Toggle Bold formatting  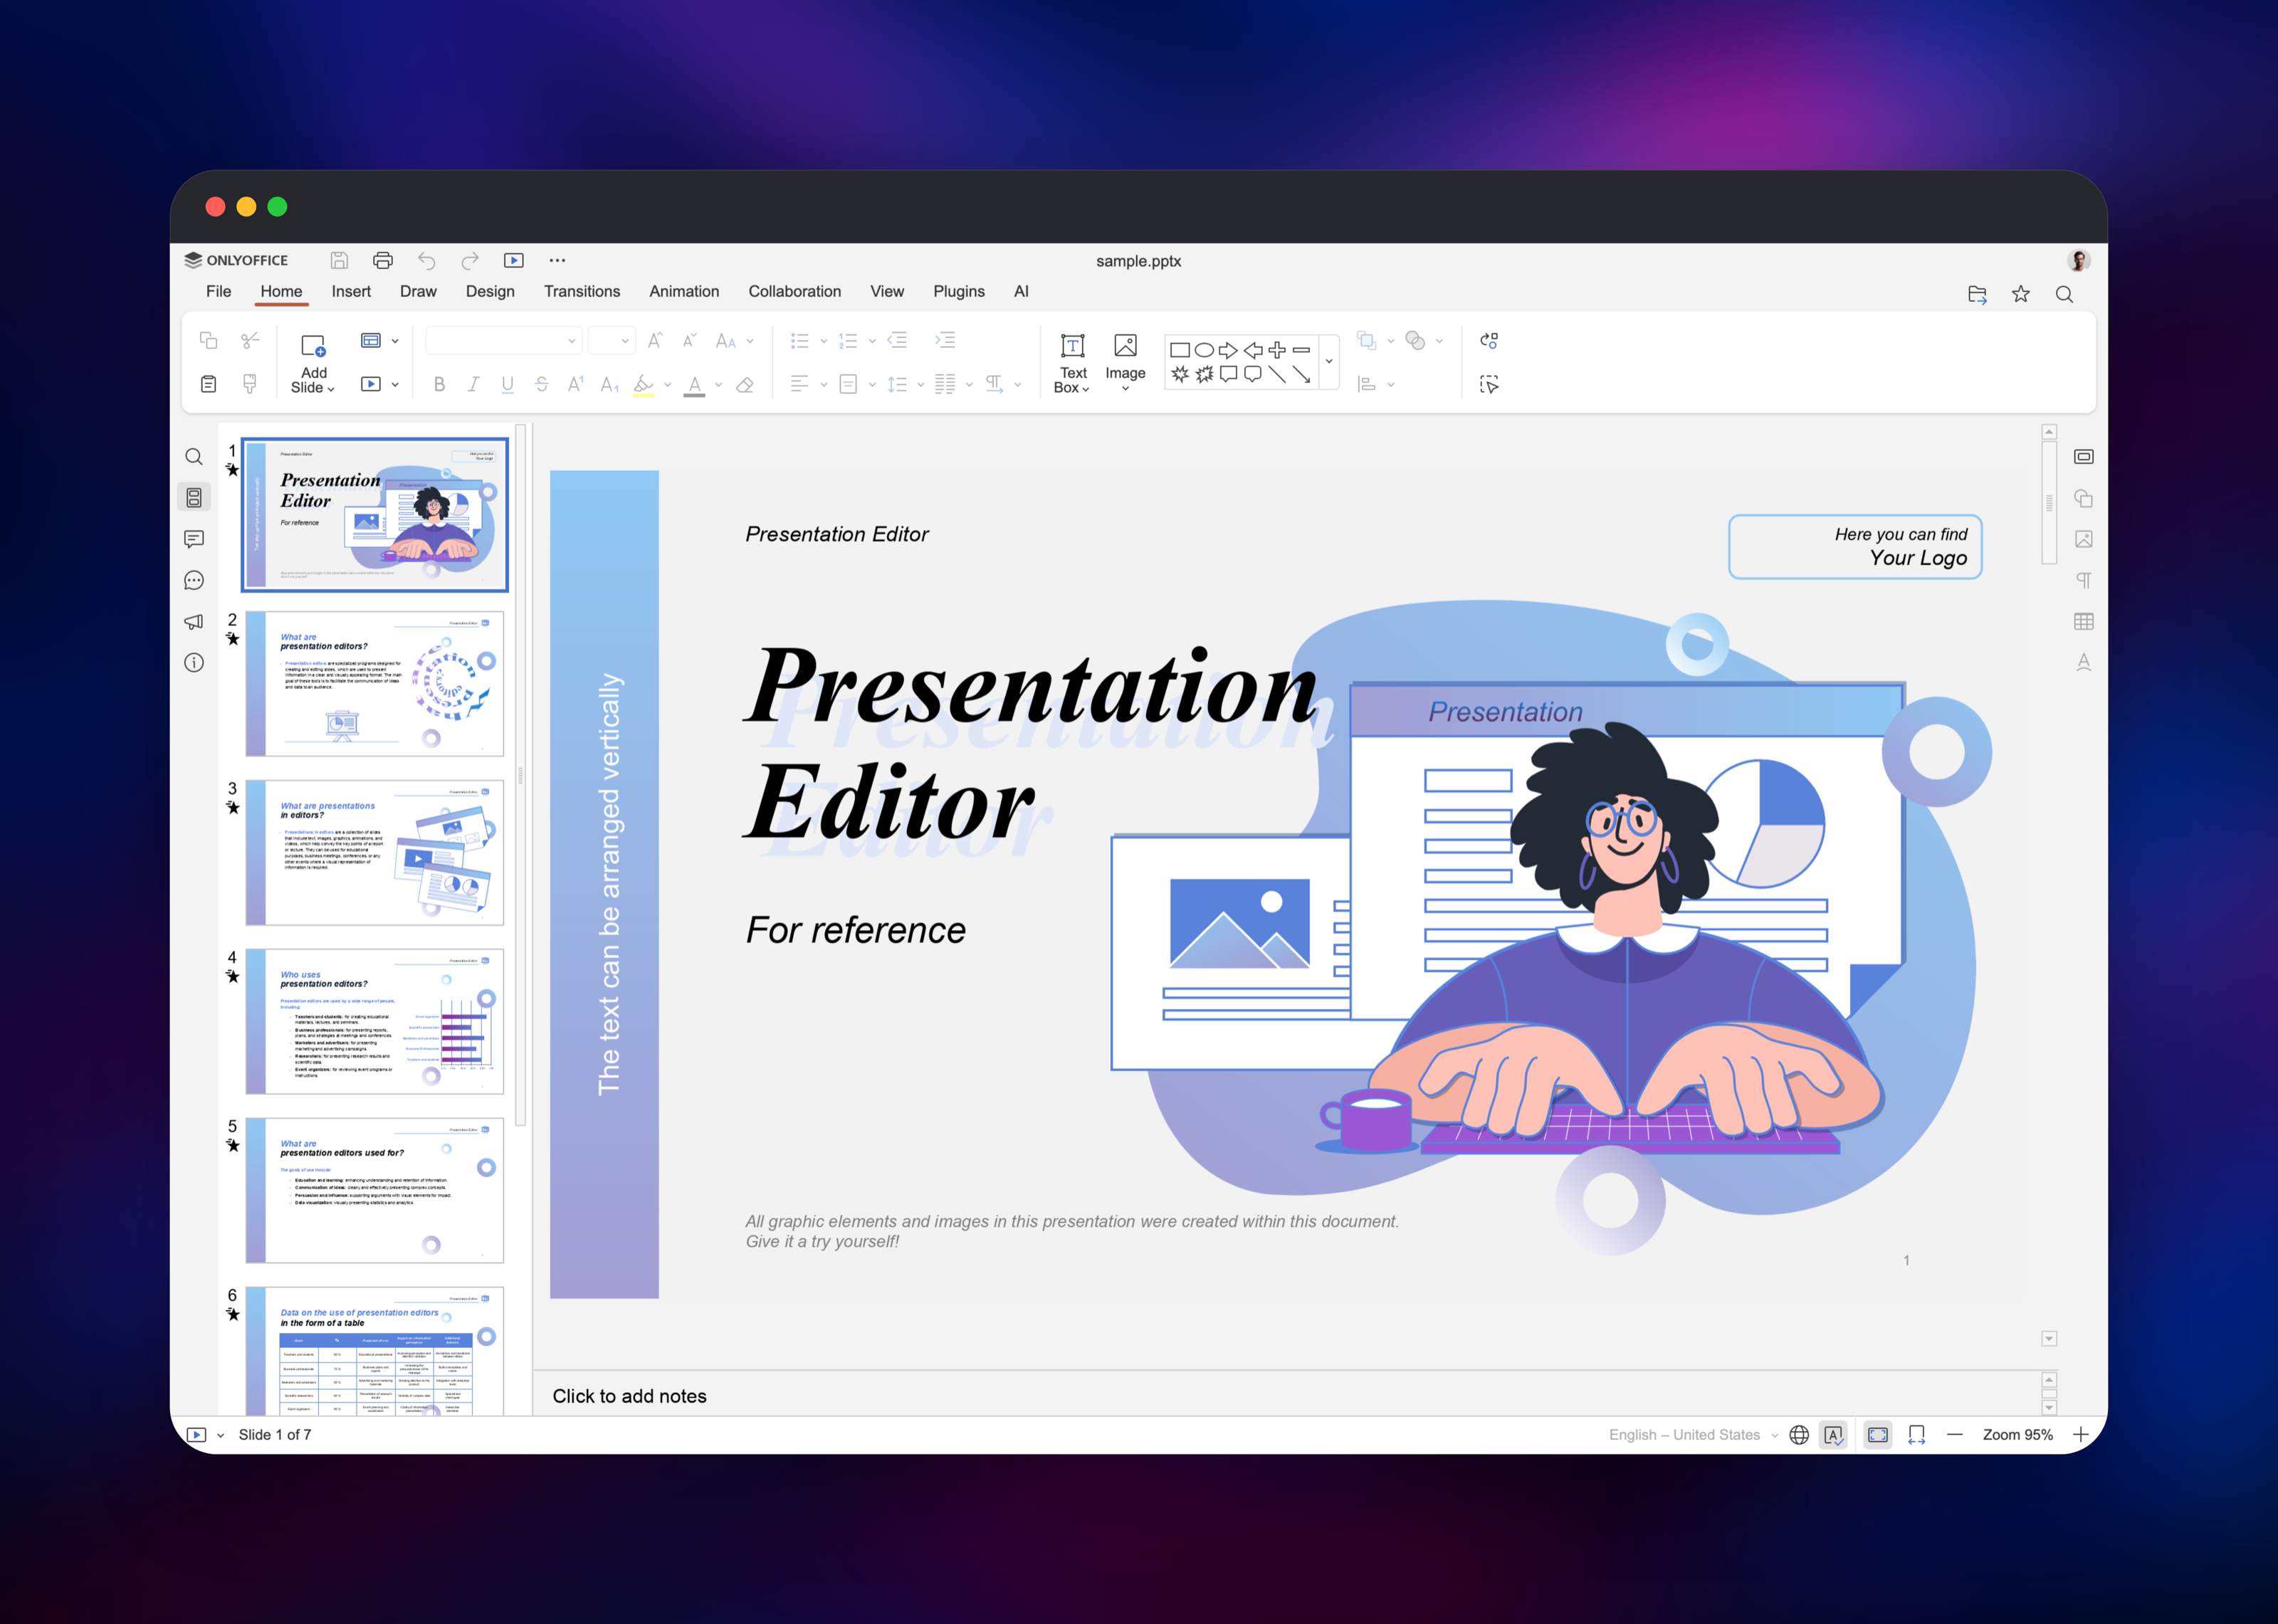point(439,384)
